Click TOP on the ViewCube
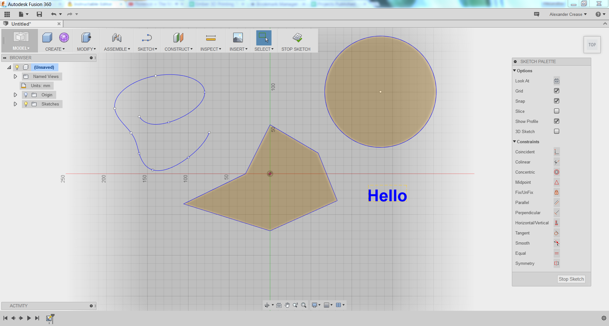 592,44
